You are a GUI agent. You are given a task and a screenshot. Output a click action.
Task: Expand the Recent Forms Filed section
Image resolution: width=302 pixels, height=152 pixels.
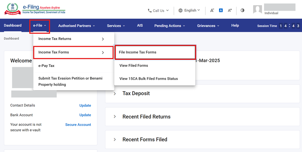115,139
